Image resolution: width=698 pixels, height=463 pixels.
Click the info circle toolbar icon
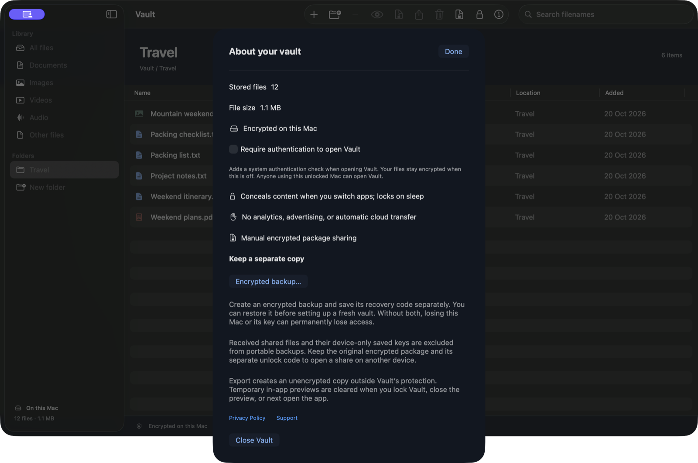point(499,14)
